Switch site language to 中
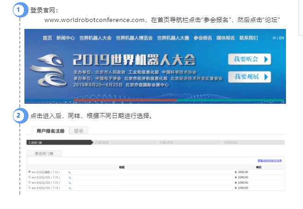This screenshot has width=303, height=209. pos(274,38)
